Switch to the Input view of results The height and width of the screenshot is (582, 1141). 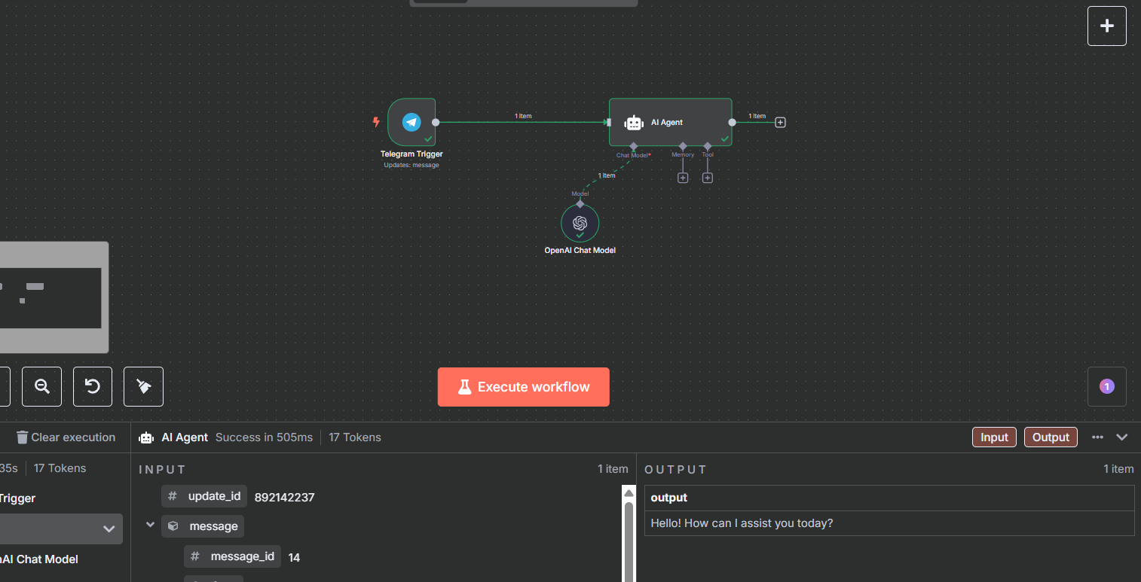click(994, 437)
